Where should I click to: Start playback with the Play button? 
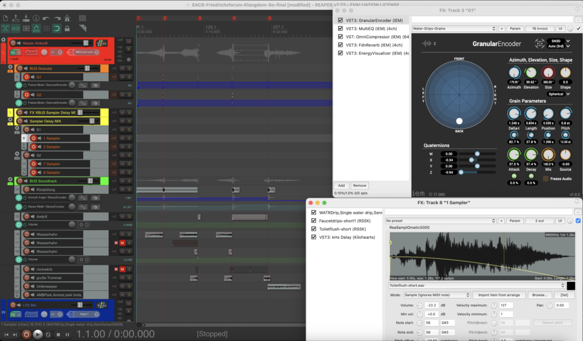coord(38,334)
